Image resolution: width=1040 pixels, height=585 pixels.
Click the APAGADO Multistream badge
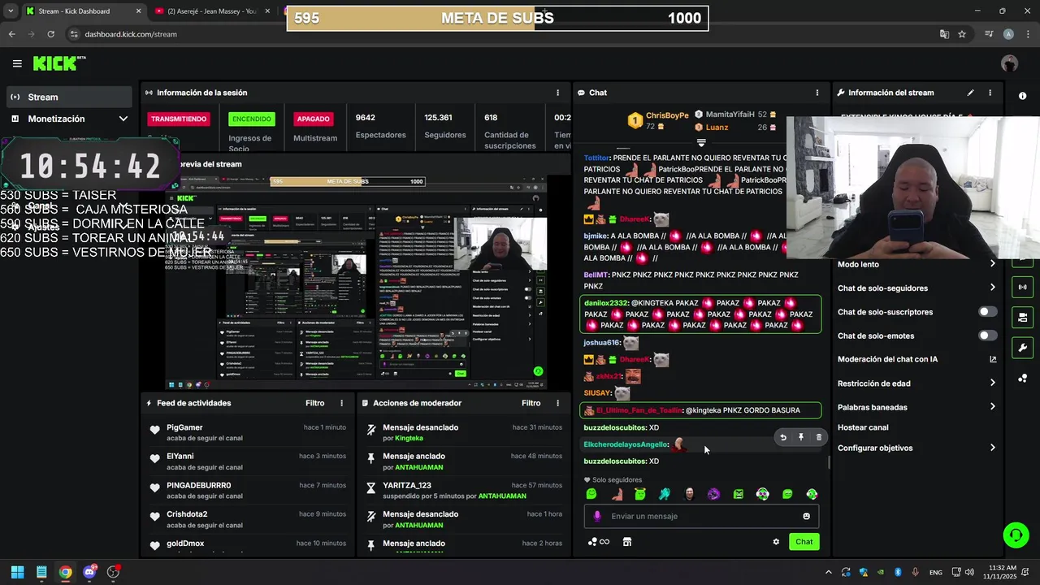point(313,119)
